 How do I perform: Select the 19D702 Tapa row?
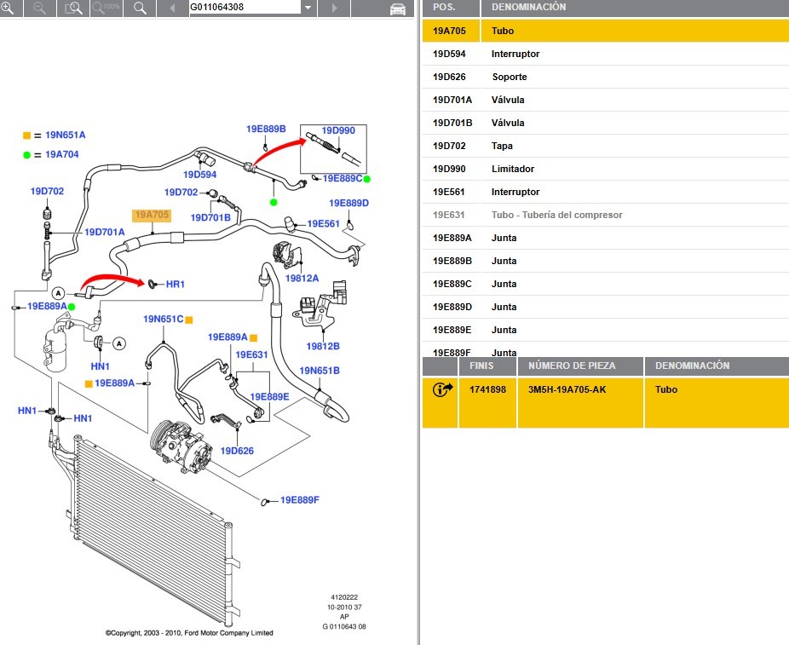605,146
